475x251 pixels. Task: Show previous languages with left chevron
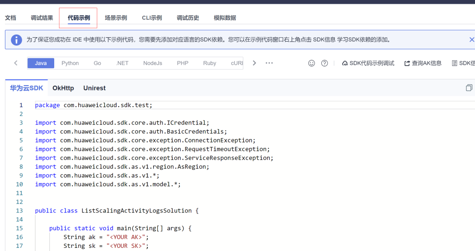click(x=16, y=63)
